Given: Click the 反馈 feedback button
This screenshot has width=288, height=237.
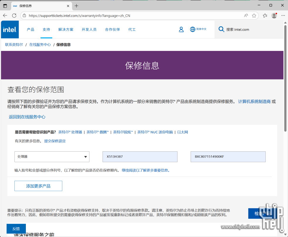Looking at the screenshot, I should (16, 229).
